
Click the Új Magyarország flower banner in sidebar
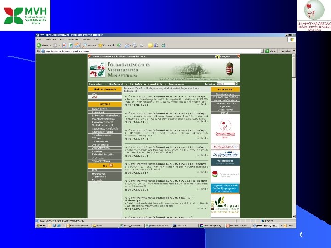point(225,129)
